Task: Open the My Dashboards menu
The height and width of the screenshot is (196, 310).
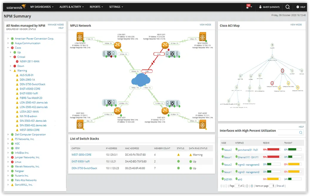Action: pos(42,7)
